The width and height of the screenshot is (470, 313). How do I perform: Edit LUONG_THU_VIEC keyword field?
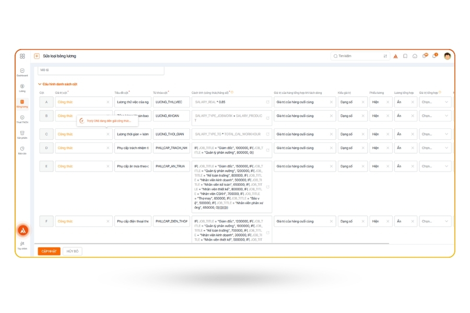tap(171, 102)
